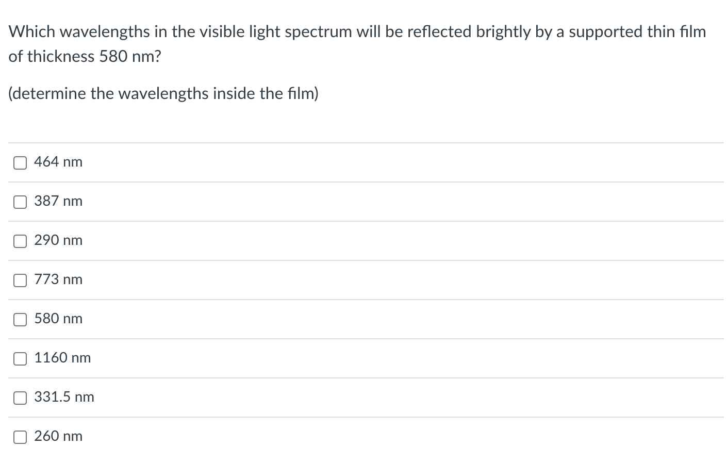Check the 260 nm answer checkbox

[x=20, y=437]
